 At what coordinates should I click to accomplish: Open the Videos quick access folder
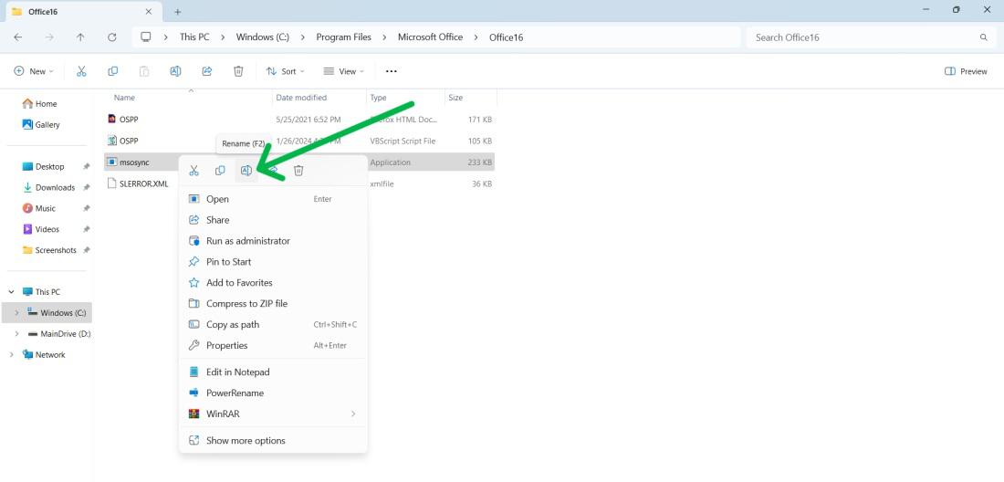41,229
